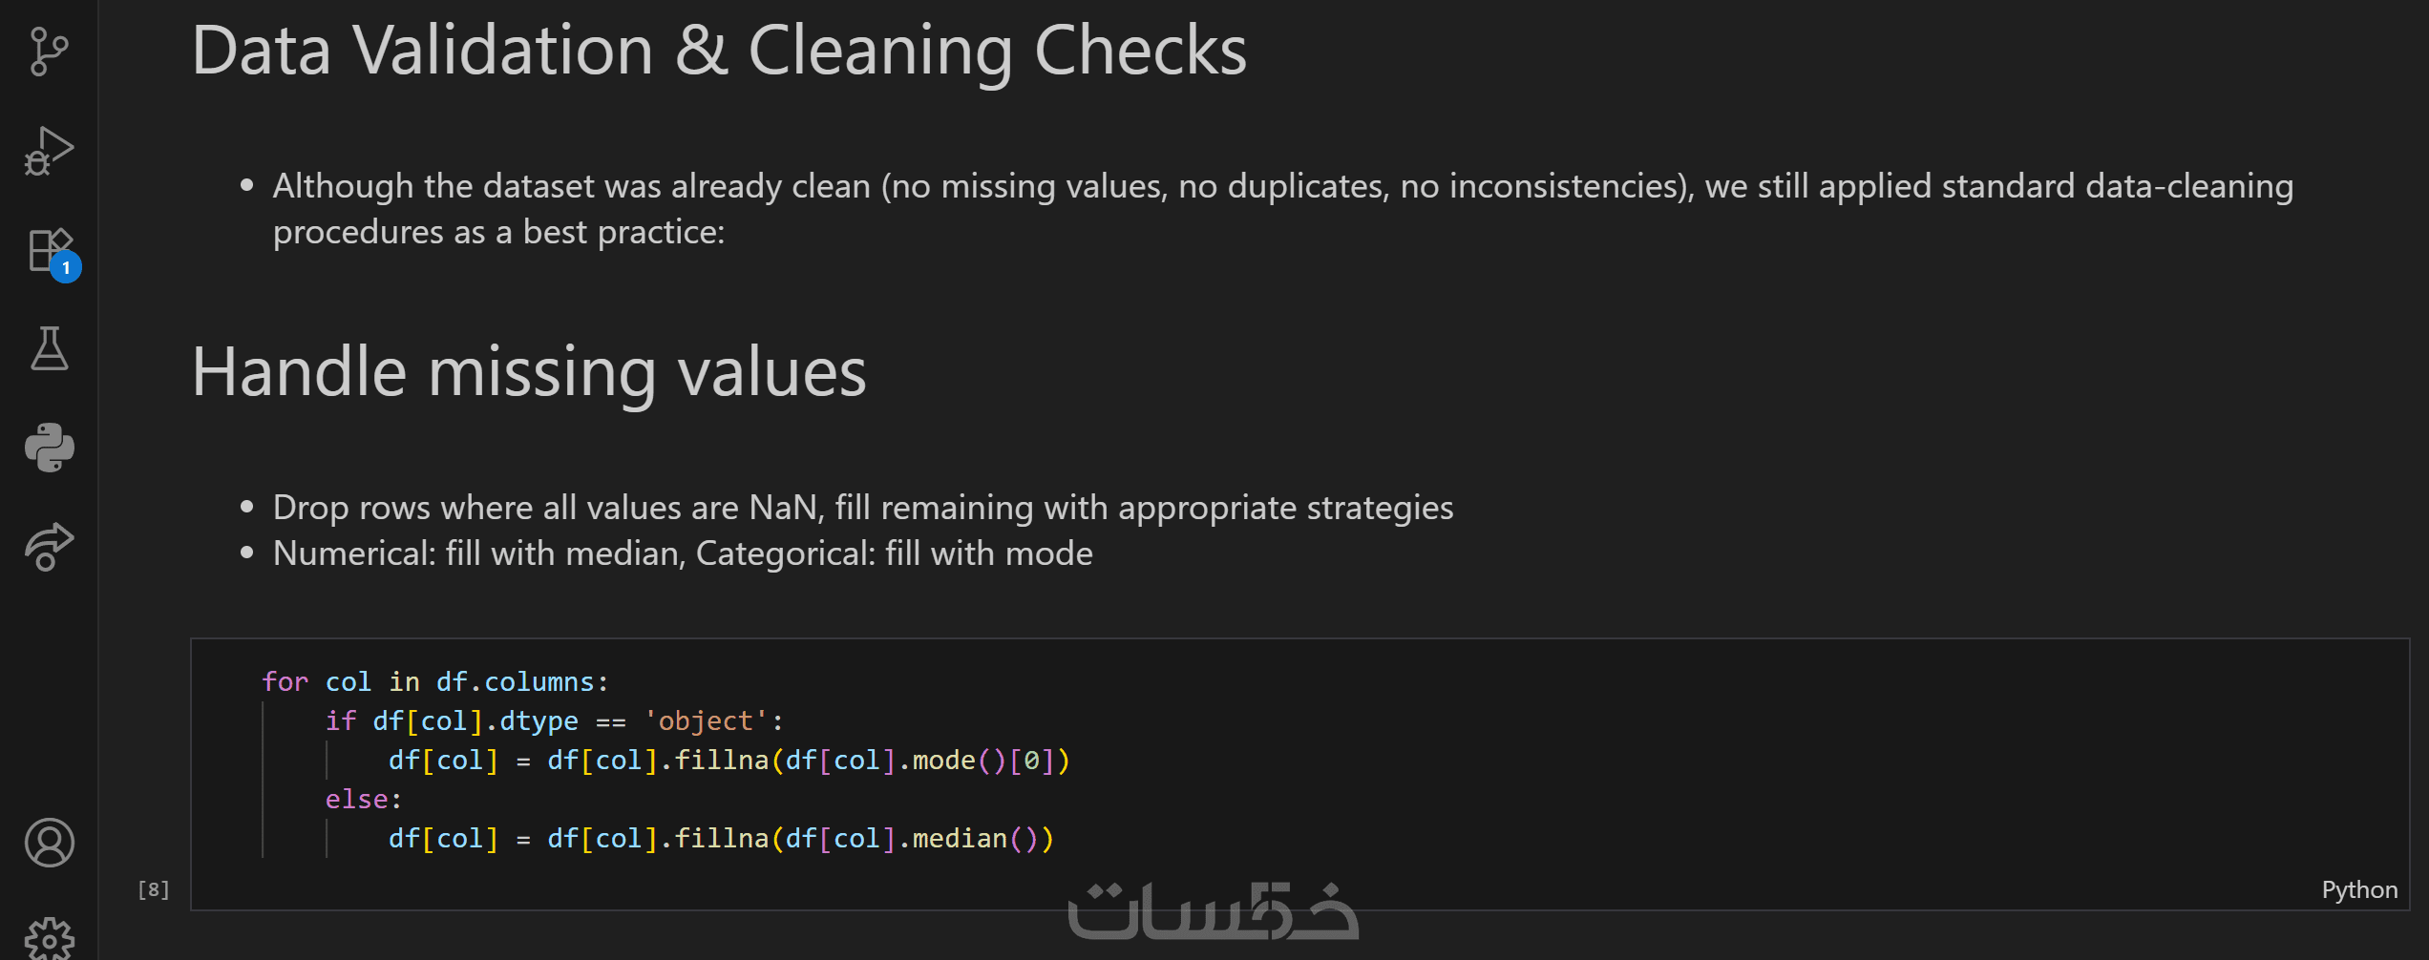Open the Manage settings gear menu
The image size is (2429, 960).
(49, 938)
